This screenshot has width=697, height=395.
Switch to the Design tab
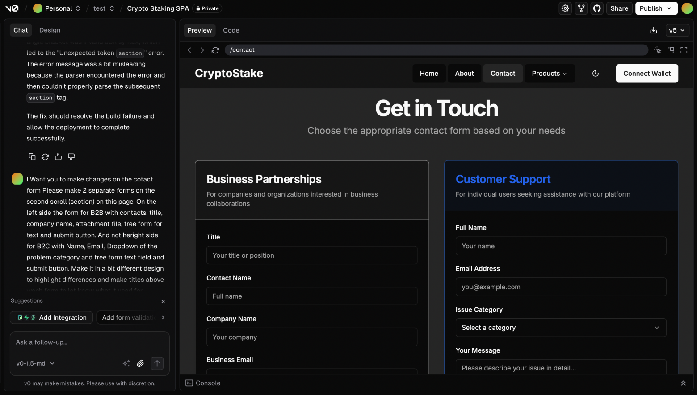(50, 30)
